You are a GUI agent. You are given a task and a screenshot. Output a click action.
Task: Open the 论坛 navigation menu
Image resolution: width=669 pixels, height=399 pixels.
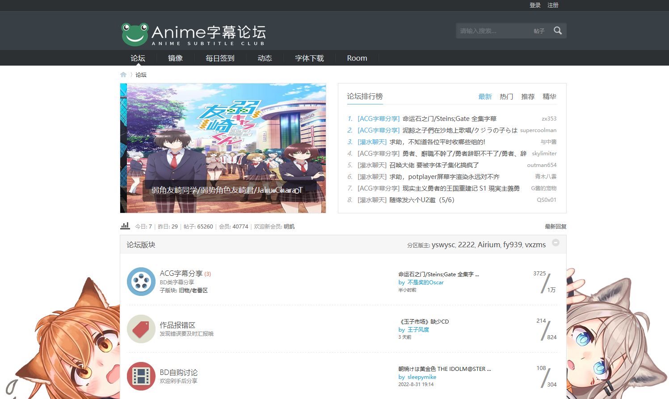pyautogui.click(x=138, y=58)
